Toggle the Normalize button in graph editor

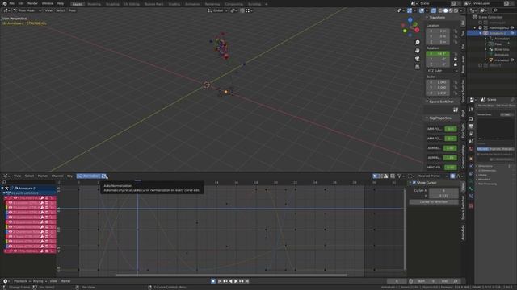coord(88,176)
